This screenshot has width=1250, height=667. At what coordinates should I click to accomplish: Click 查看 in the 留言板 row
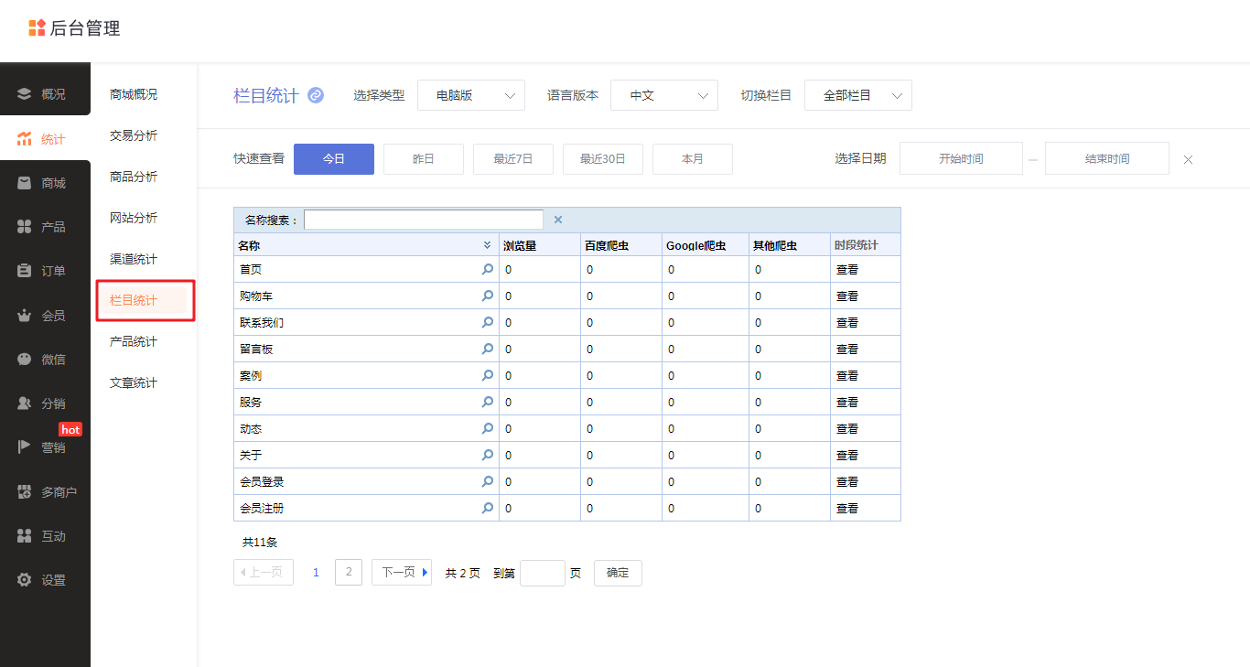(x=847, y=350)
